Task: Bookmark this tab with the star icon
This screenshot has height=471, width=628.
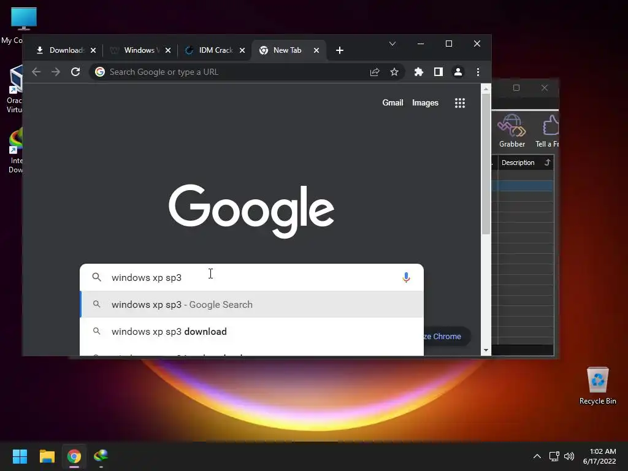Action: pos(394,72)
